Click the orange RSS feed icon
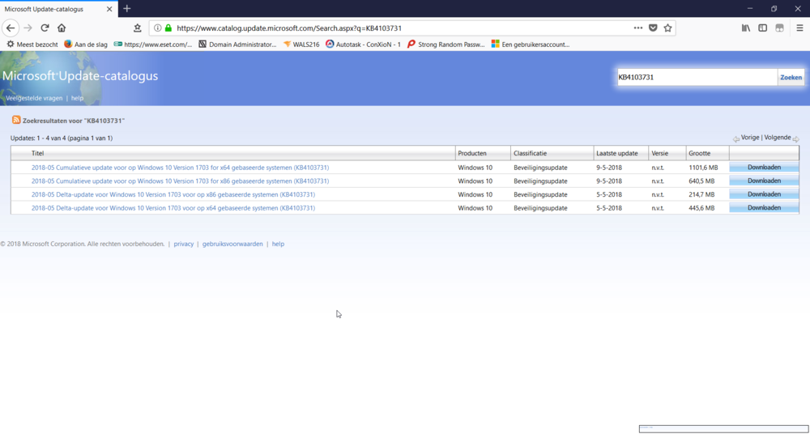 (x=16, y=120)
